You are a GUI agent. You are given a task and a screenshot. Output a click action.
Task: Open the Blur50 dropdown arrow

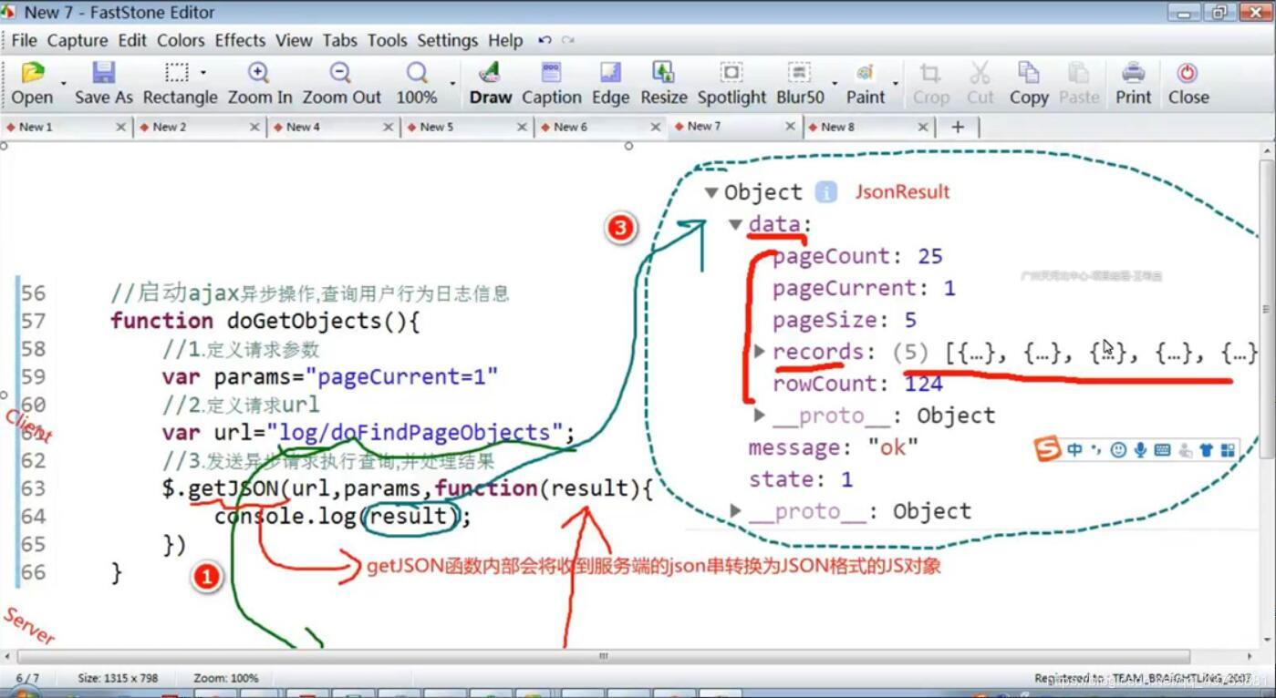(835, 83)
